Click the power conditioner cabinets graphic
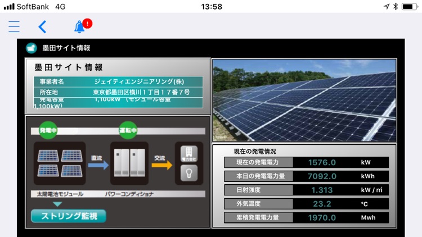This screenshot has height=237, width=422. tap(129, 163)
